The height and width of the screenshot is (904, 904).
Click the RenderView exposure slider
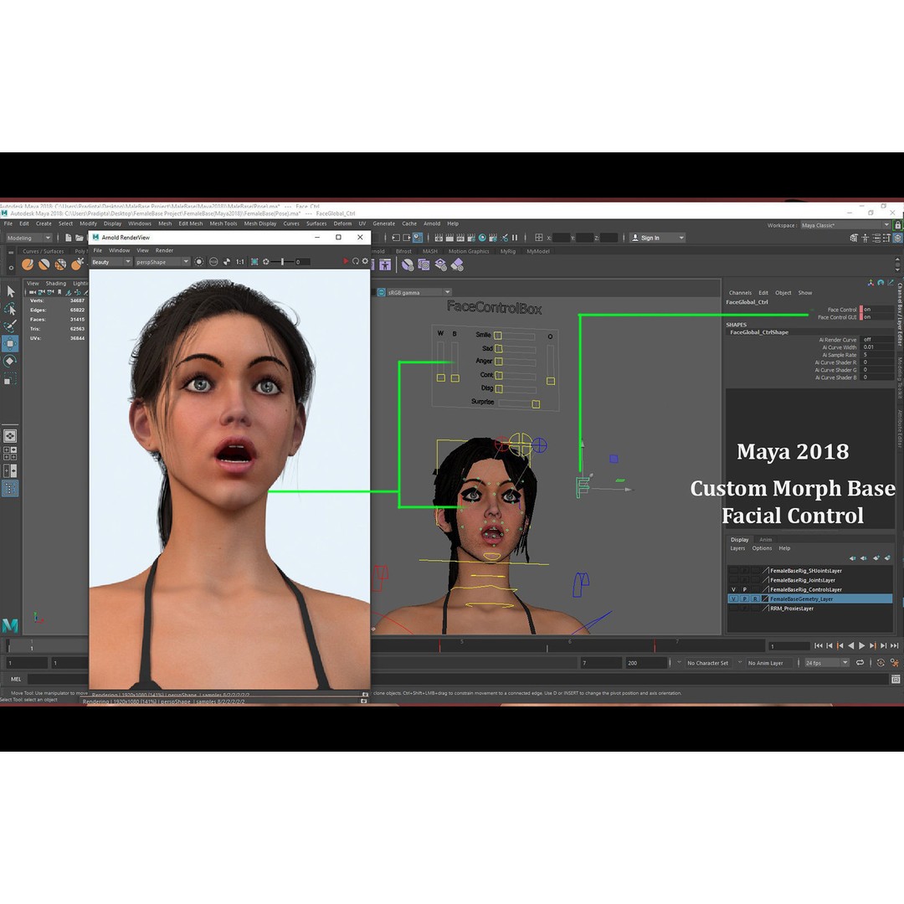tap(282, 262)
